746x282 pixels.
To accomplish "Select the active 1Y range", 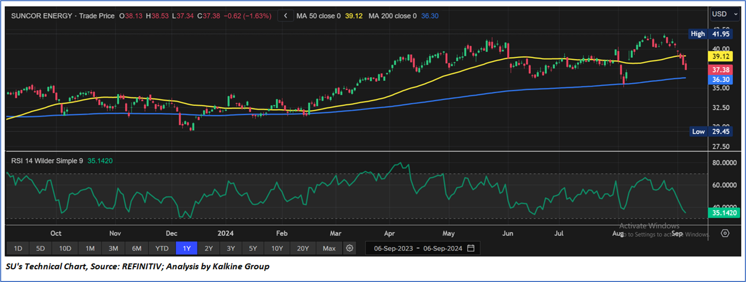I will (x=186, y=248).
